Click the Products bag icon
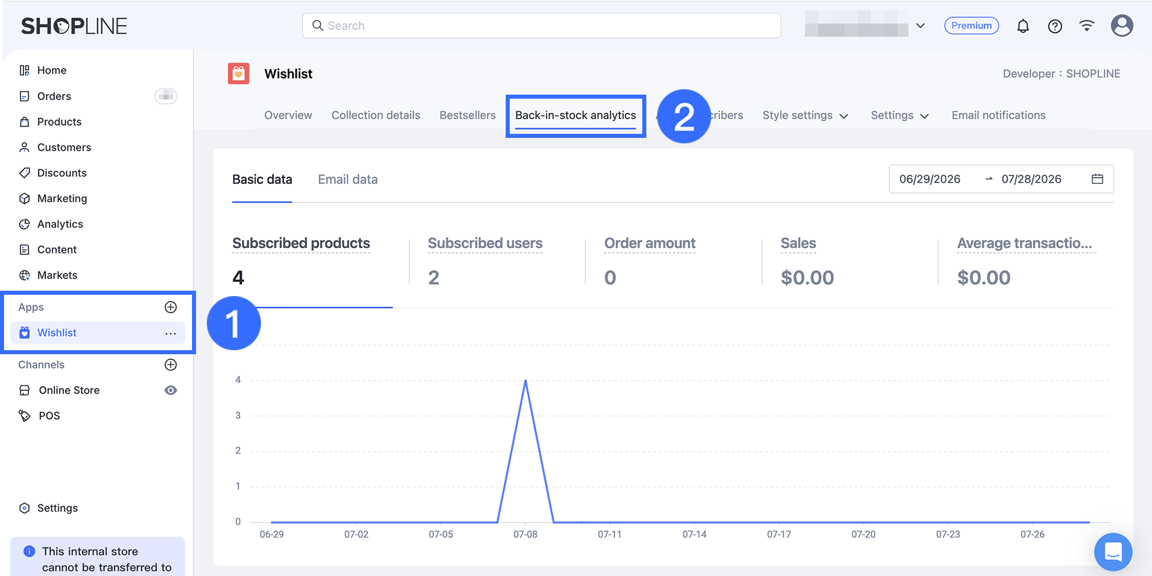This screenshot has width=1152, height=576. coord(24,122)
